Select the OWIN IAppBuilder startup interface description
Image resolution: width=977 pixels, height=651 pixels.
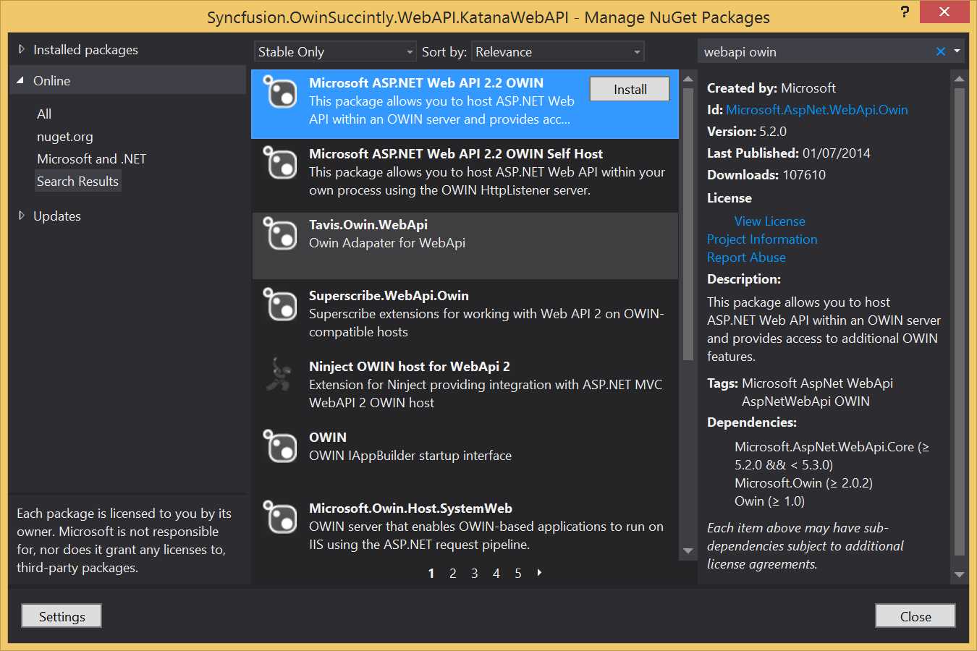click(x=410, y=455)
